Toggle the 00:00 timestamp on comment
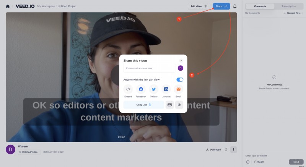The height and width of the screenshot is (167, 306). coord(259,162)
